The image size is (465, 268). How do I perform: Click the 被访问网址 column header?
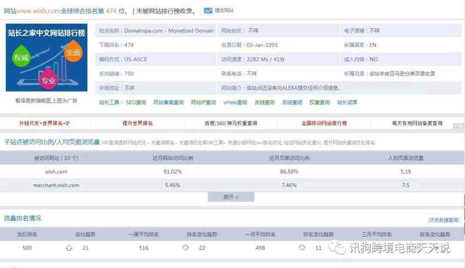(x=56, y=158)
